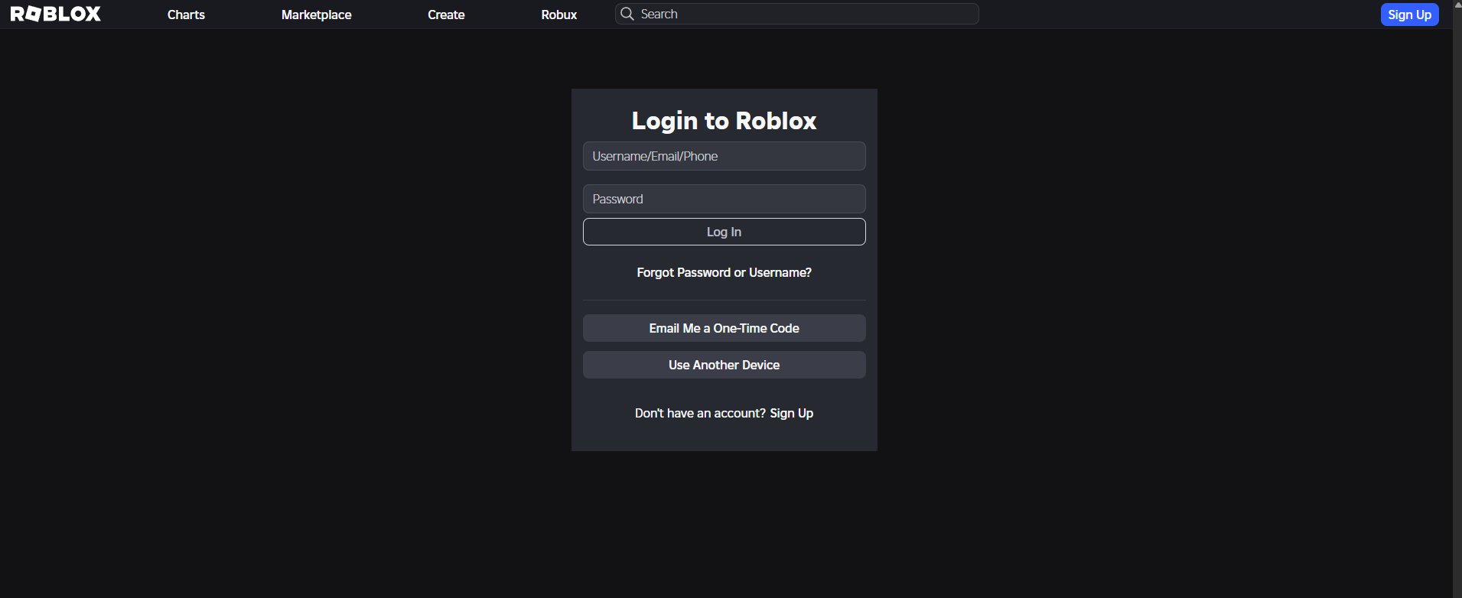
Task: Click the Roblox logo in header
Action: [56, 14]
